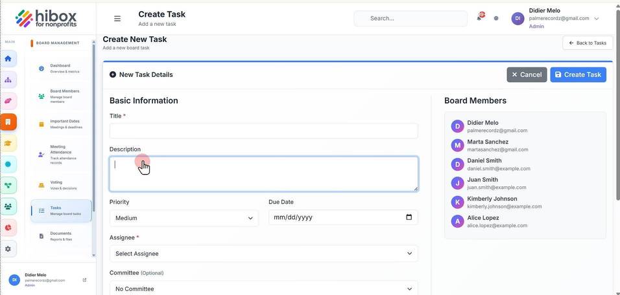This screenshot has width=620, height=295.
Task: Open the org chart hierarchy icon
Action: (x=8, y=80)
